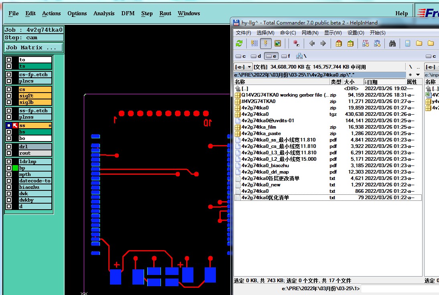Open the 命令(C) menu

(288, 33)
